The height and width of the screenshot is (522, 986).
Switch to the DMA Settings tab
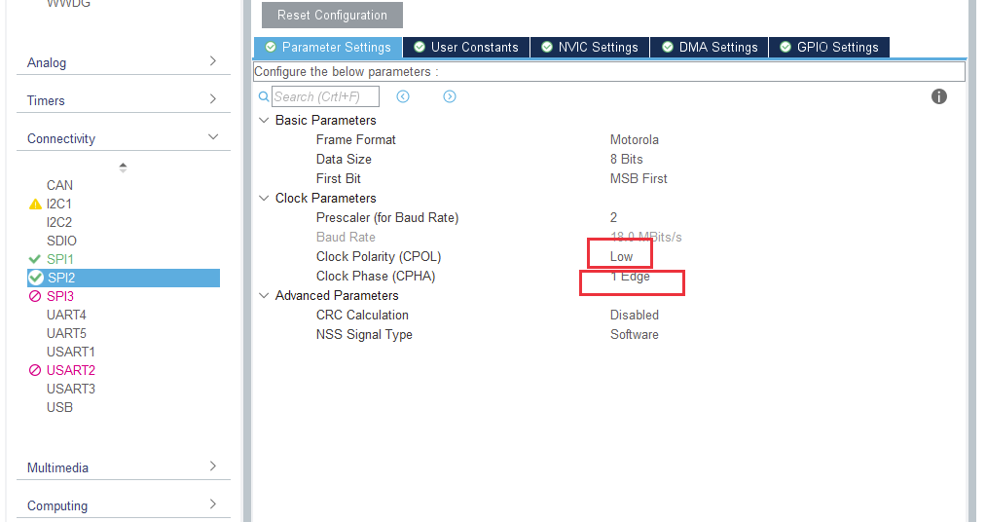click(x=710, y=47)
